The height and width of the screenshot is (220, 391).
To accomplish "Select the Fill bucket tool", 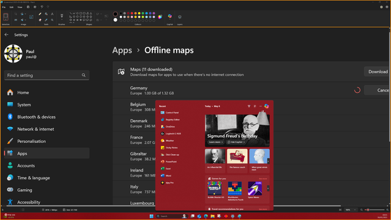I will point(46,14).
